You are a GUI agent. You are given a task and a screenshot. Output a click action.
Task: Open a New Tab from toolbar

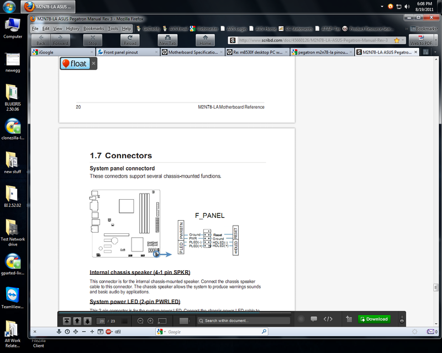coord(167,40)
